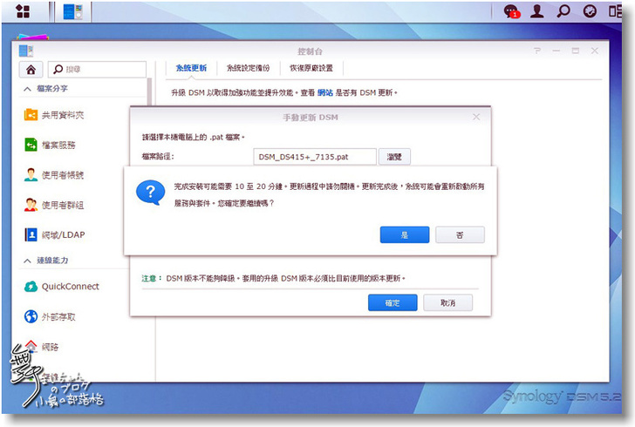Image resolution: width=635 pixels, height=427 pixels.
Task: Go to Control Panel home icon
Action: click(31, 70)
